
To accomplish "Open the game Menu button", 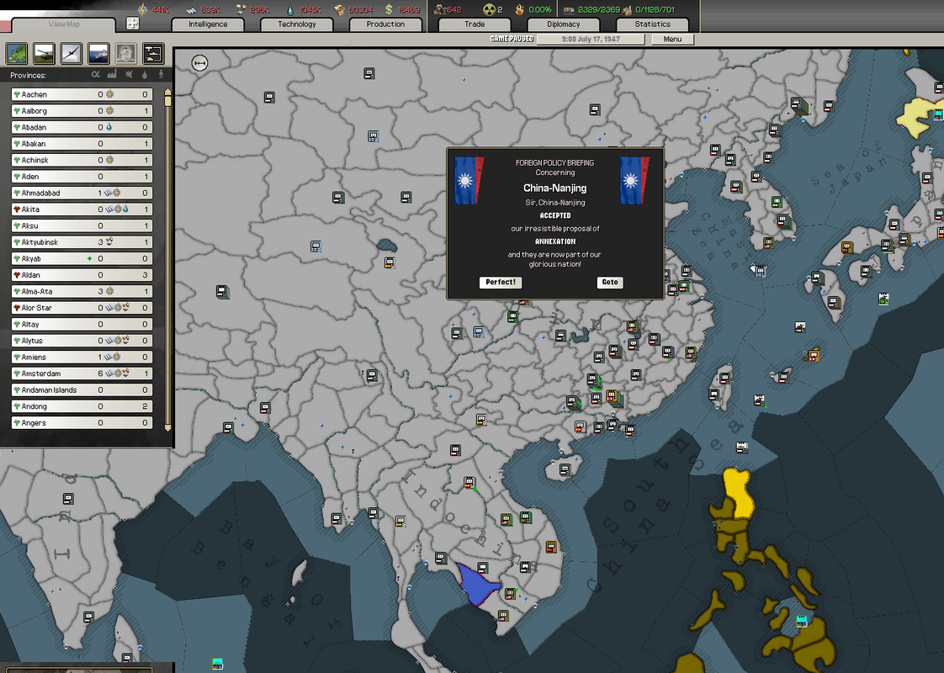I will tap(672, 40).
